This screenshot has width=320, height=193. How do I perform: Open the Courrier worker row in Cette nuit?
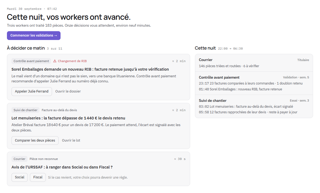(254, 63)
